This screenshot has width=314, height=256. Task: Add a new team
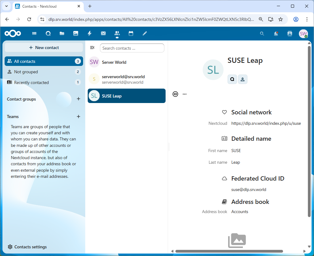(78, 117)
